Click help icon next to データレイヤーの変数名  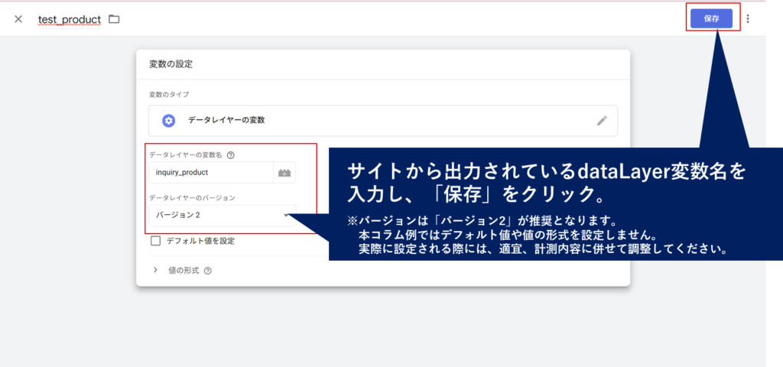point(231,154)
